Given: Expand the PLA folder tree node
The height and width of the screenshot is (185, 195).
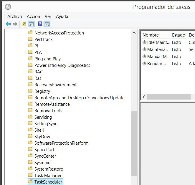Looking at the screenshot, I should tap(25, 52).
